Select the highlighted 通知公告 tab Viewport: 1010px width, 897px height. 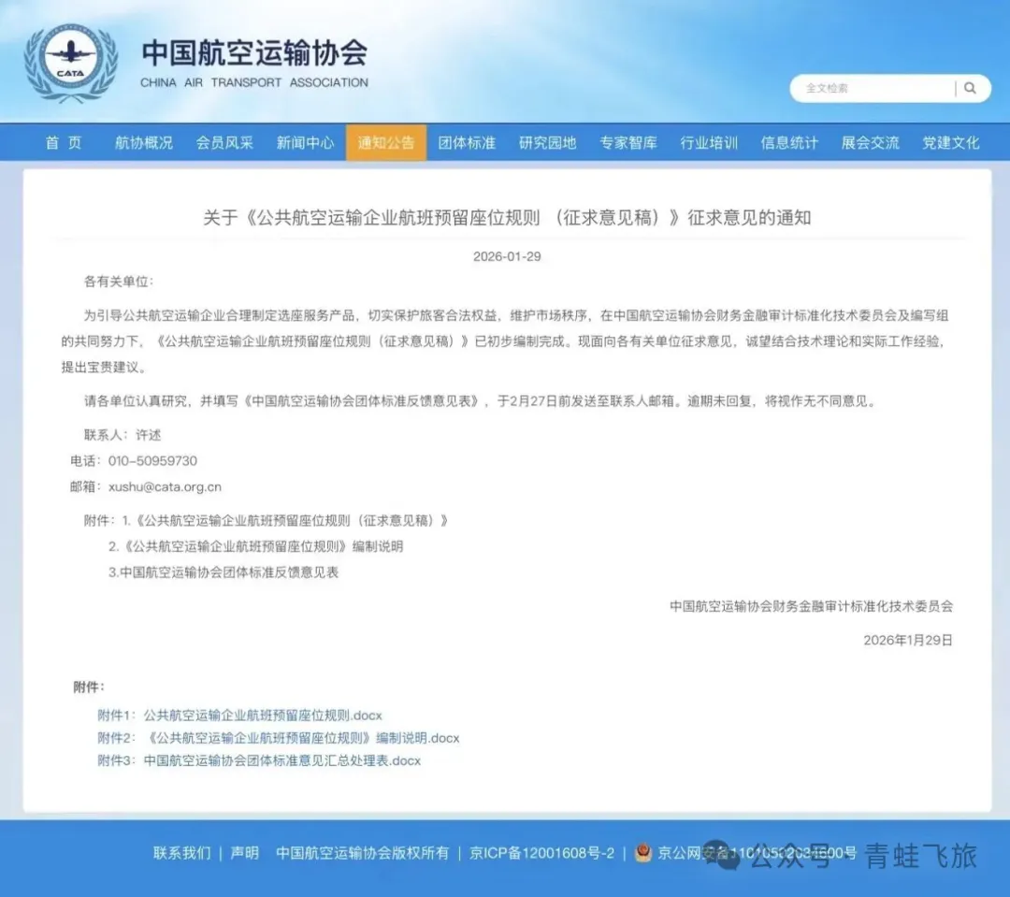coord(385,142)
